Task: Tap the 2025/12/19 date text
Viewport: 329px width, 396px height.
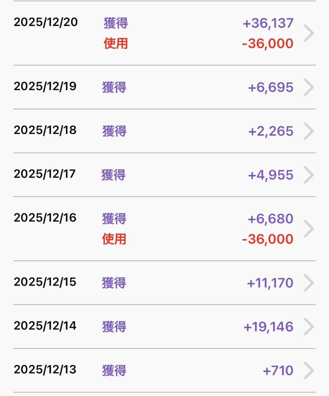Action: pyautogui.click(x=45, y=86)
